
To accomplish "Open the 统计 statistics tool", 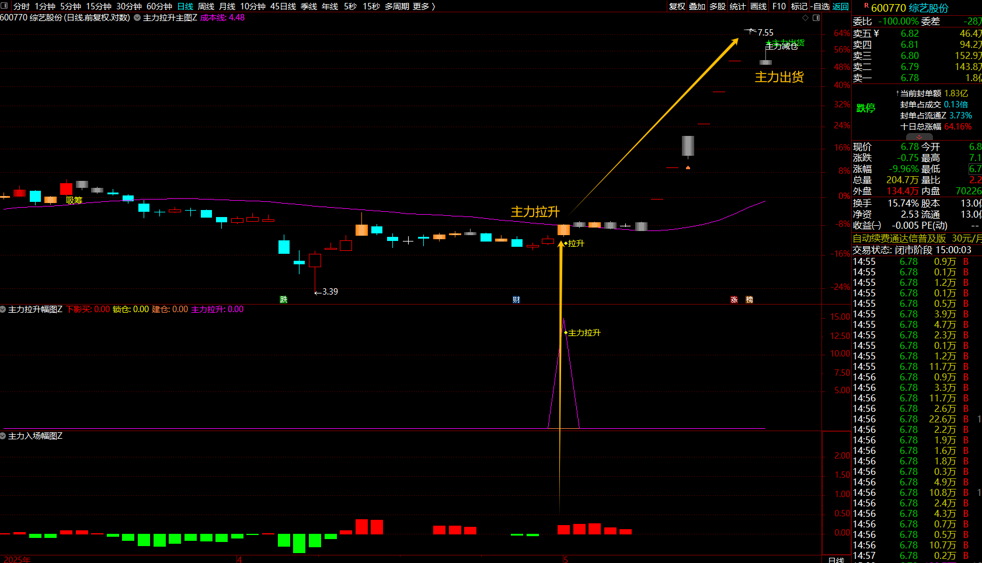I will coord(738,6).
